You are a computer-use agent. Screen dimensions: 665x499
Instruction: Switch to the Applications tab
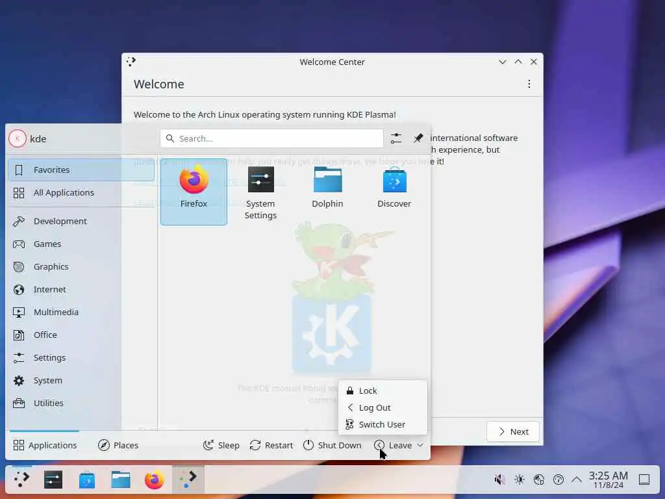coord(45,445)
